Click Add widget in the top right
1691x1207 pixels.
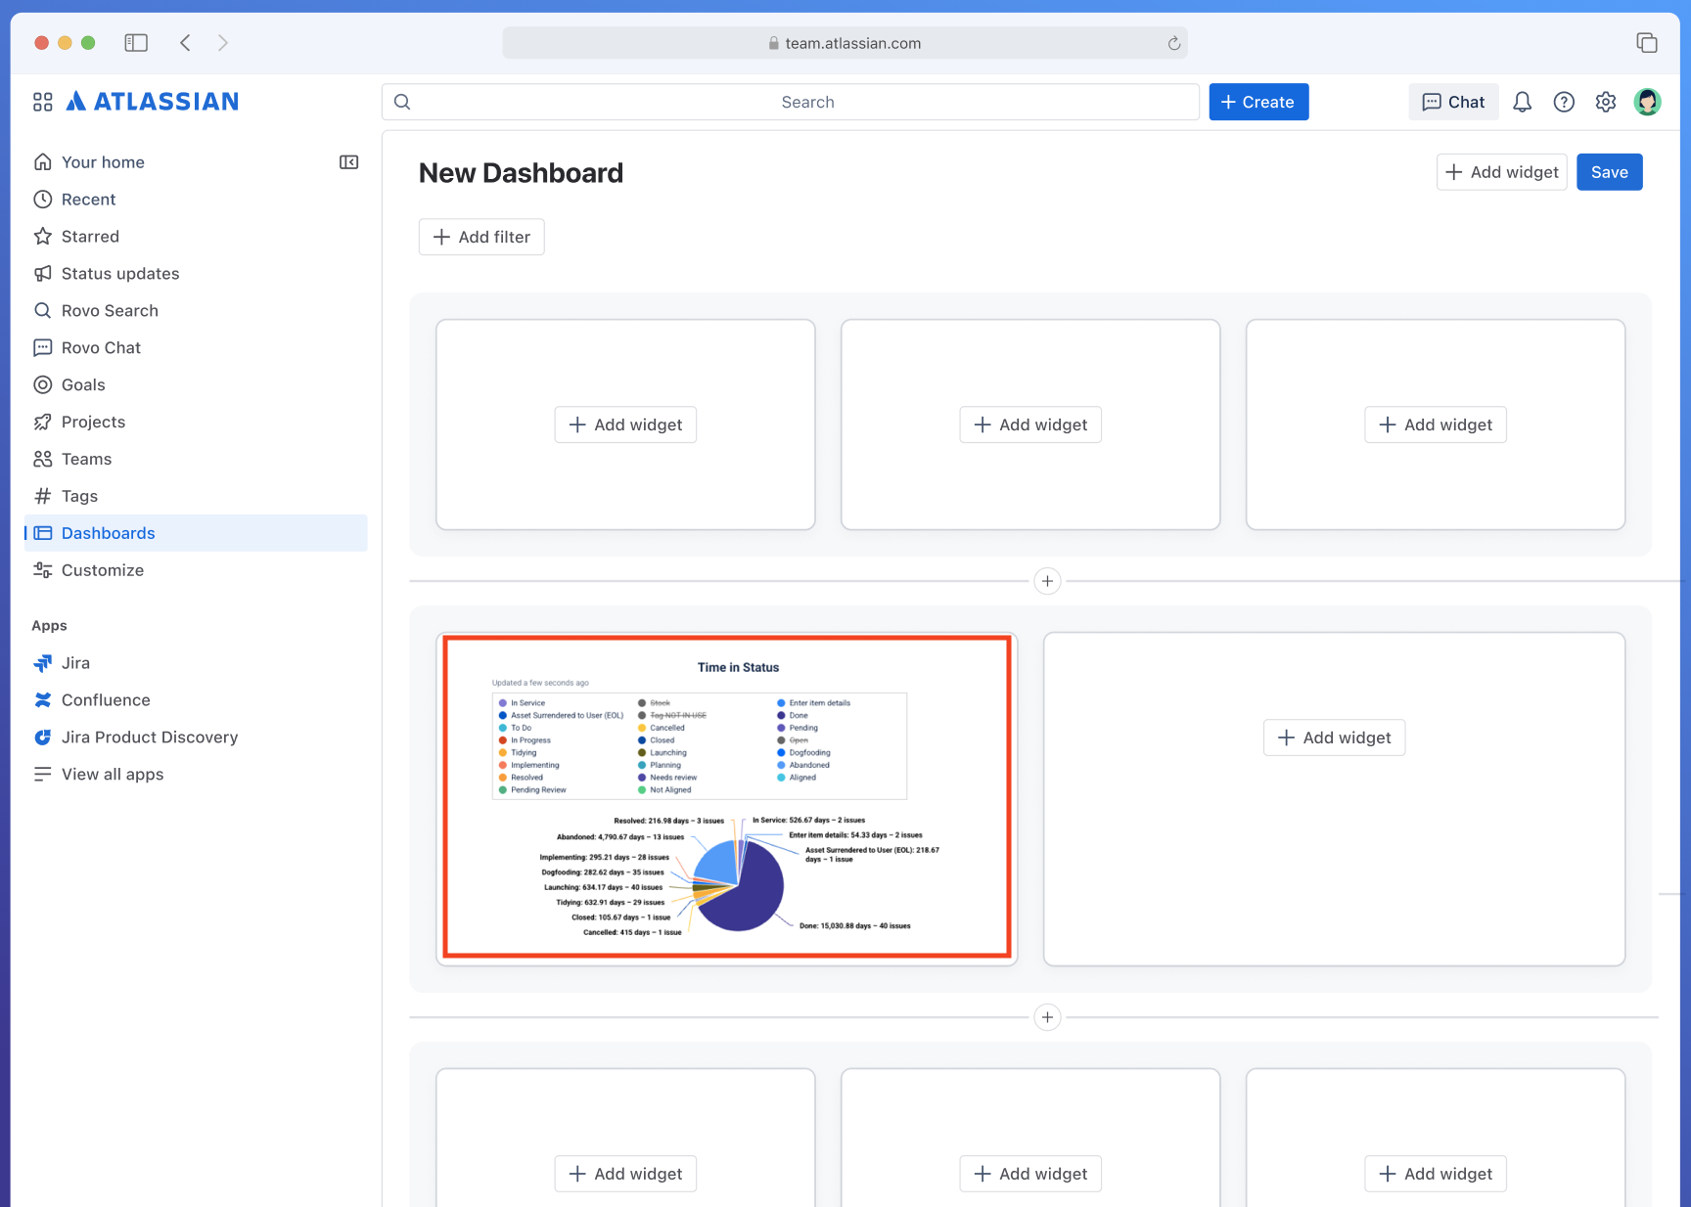pyautogui.click(x=1501, y=171)
